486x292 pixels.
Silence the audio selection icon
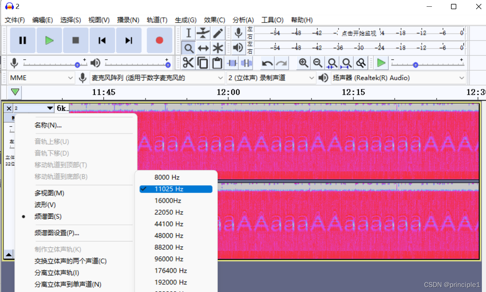point(246,63)
